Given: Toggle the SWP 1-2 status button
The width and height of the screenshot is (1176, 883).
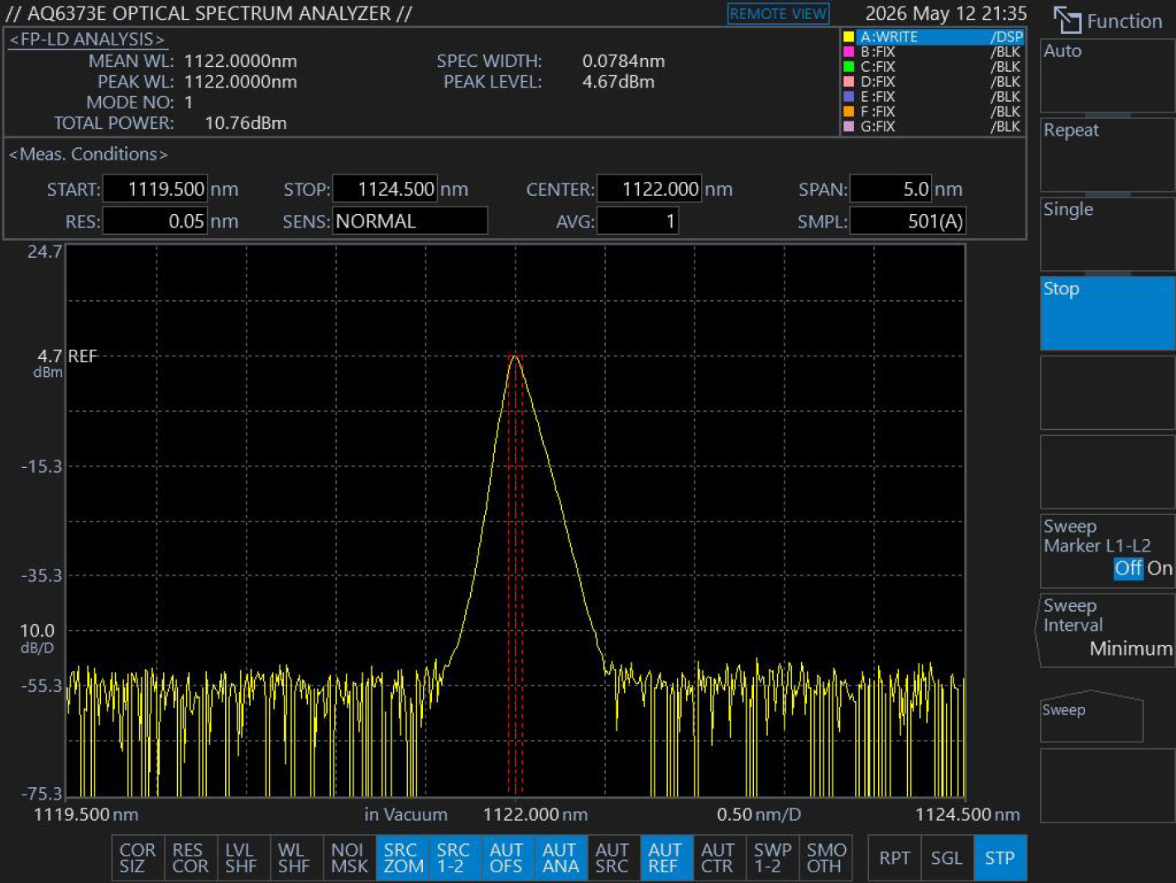Looking at the screenshot, I should [x=773, y=858].
